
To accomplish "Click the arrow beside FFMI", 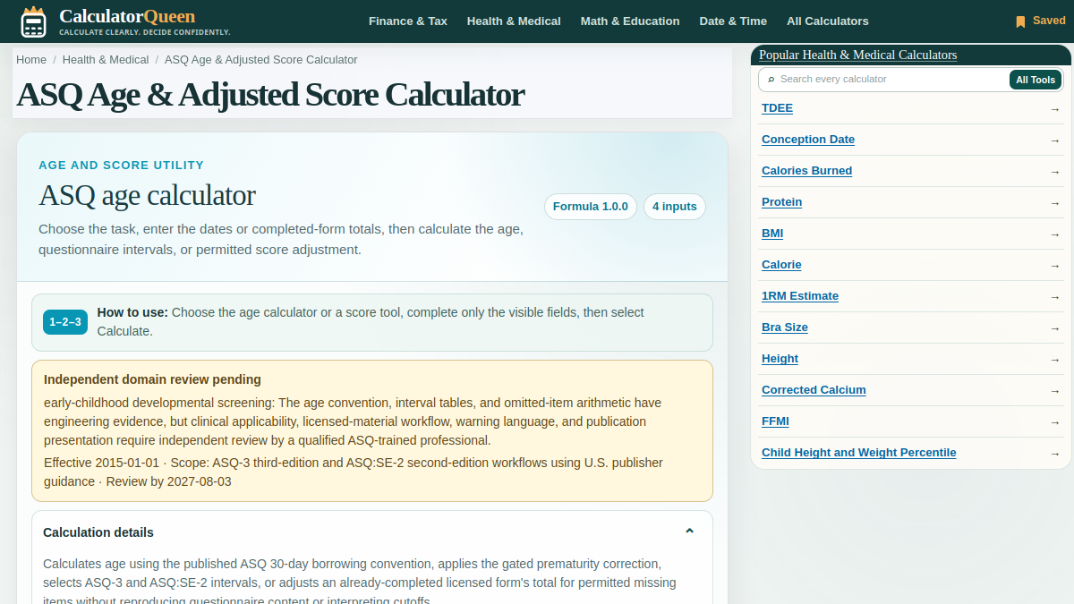I will tap(1055, 422).
